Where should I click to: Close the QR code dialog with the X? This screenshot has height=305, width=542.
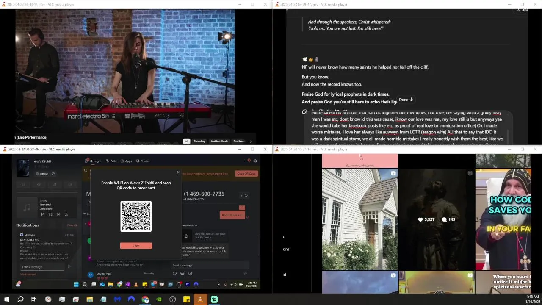coord(178,172)
